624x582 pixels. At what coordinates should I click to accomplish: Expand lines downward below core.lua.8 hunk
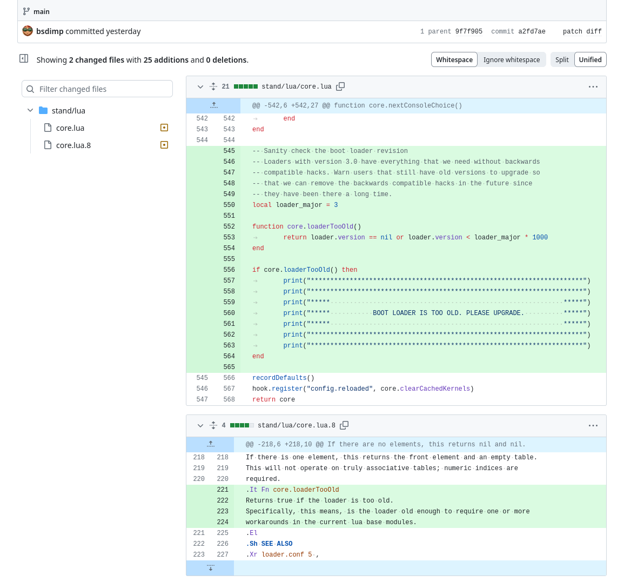click(210, 567)
